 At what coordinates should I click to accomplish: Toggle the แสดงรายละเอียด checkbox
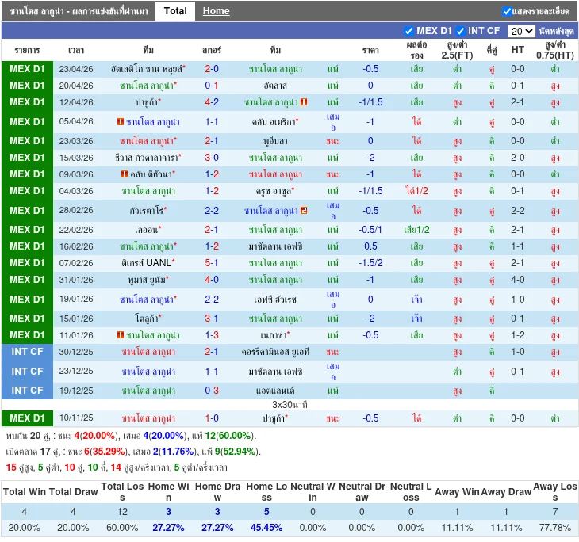click(508, 11)
